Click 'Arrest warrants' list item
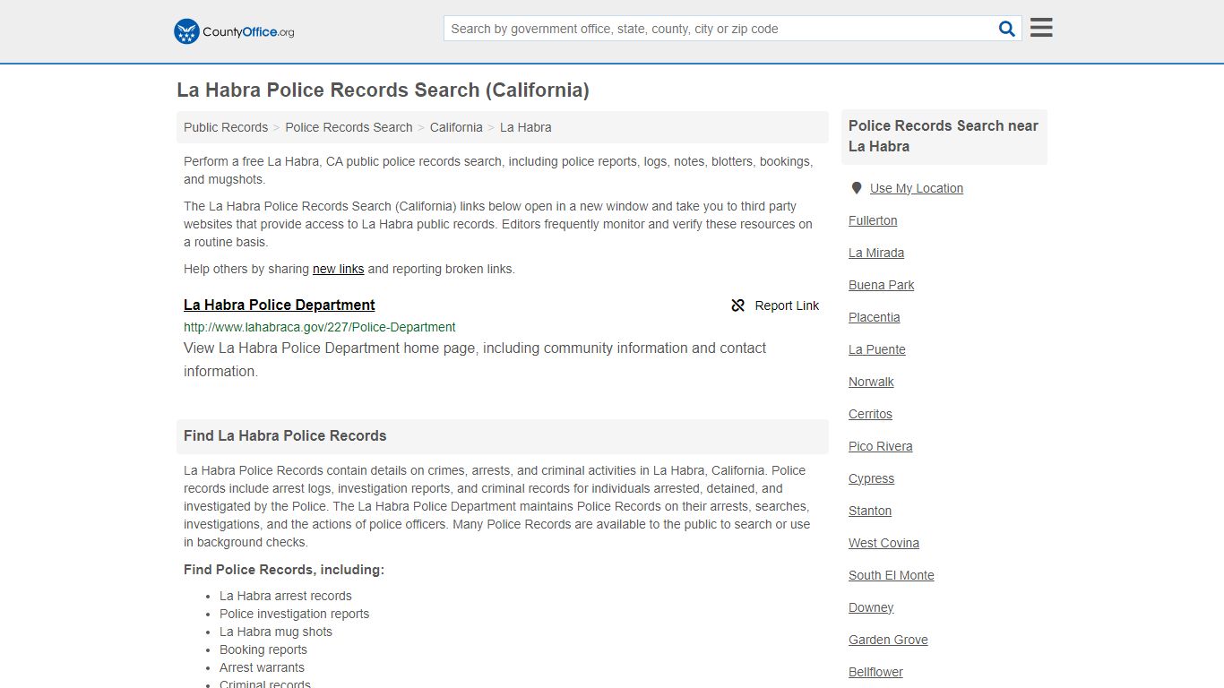Screen dimensions: 1224x688 [x=262, y=667]
